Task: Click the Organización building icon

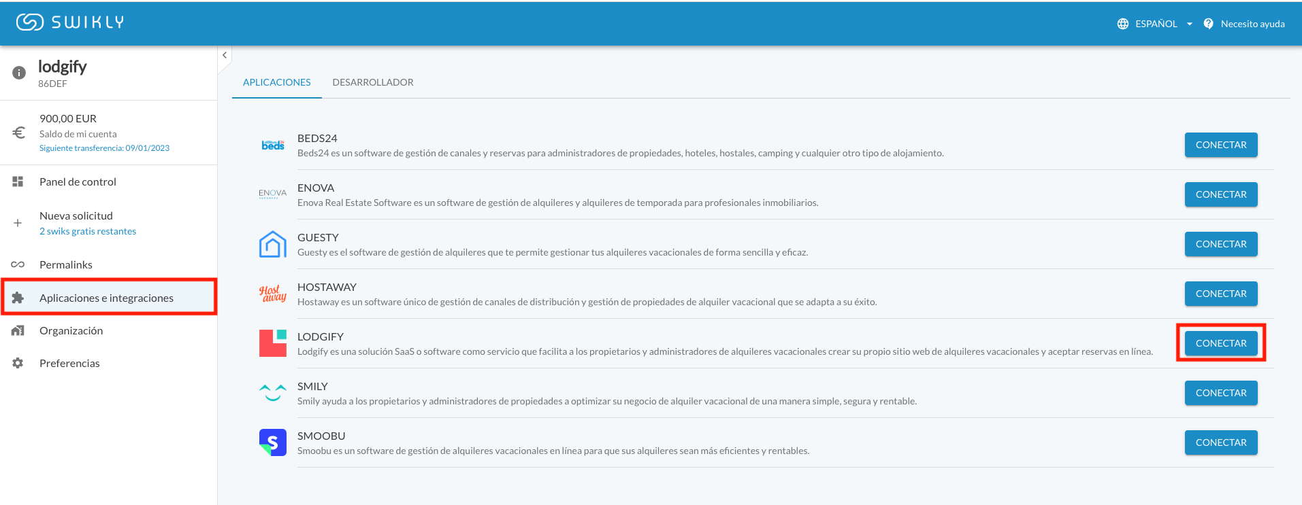Action: [x=18, y=330]
